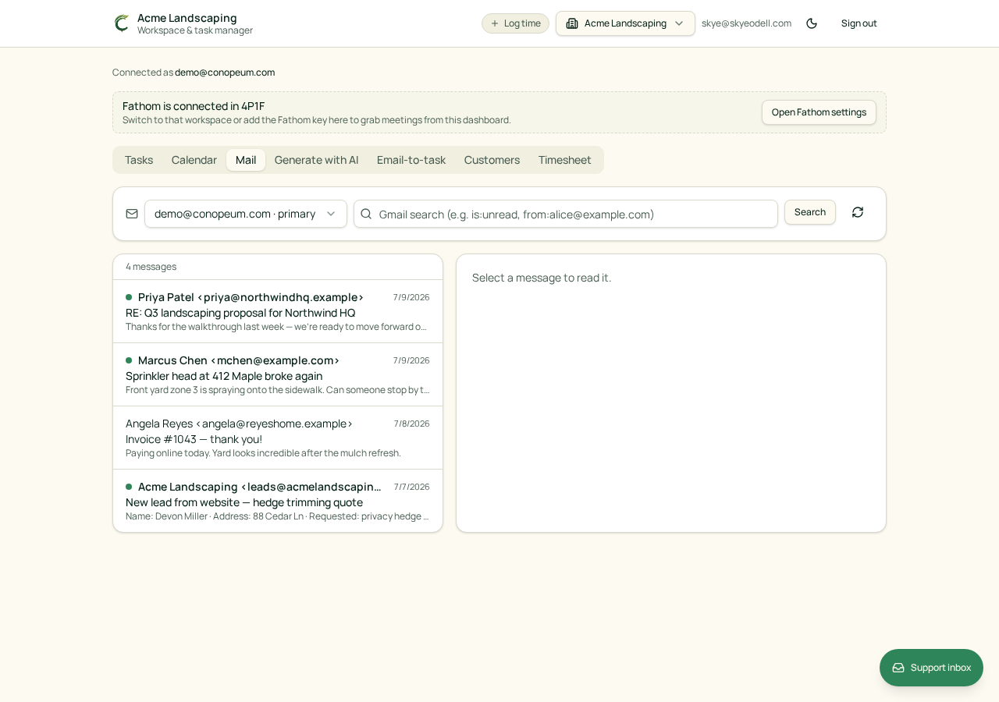The image size is (999, 702).
Task: Open the Sprinkler head at 412 Maple email
Action: [x=278, y=374]
